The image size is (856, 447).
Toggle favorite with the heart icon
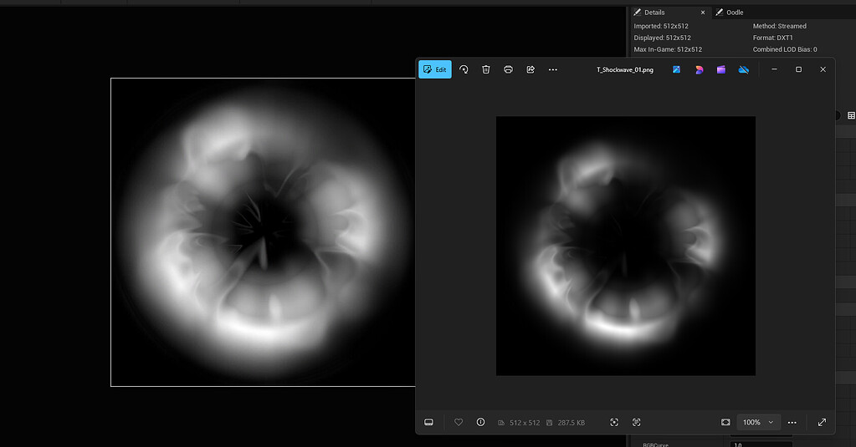tap(459, 422)
